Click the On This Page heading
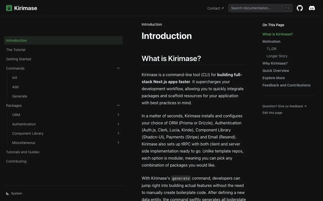 (x=273, y=25)
